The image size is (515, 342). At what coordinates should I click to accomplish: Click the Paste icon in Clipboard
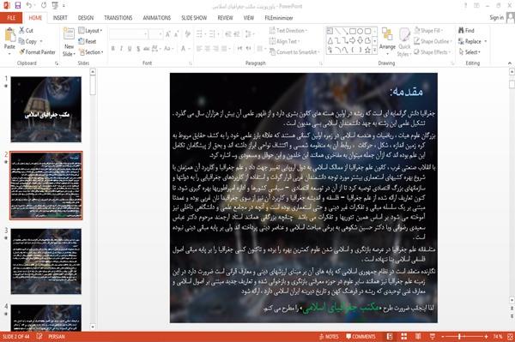[9, 36]
